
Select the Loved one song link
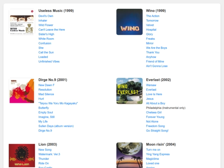[153, 163]
